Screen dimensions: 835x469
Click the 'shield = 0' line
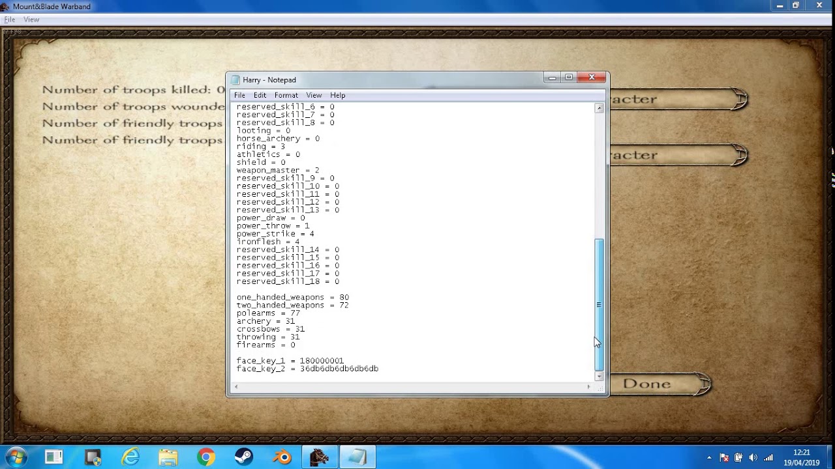click(x=261, y=162)
